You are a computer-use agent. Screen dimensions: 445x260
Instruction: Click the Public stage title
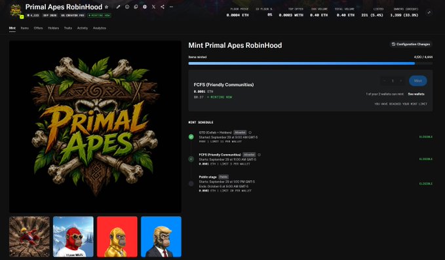pos(208,177)
